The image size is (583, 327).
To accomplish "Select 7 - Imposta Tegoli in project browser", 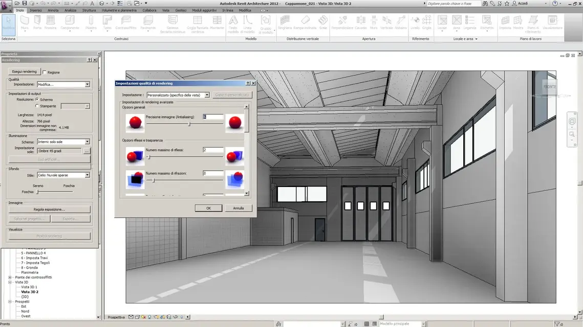I will (35, 263).
